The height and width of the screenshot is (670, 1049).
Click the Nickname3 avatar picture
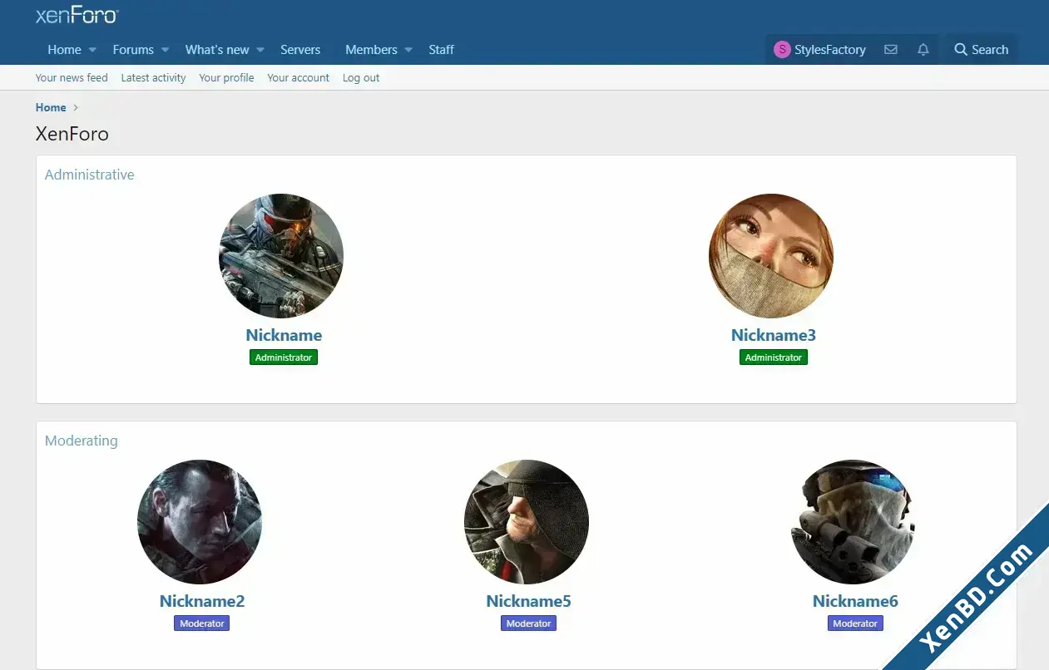pyautogui.click(x=771, y=256)
